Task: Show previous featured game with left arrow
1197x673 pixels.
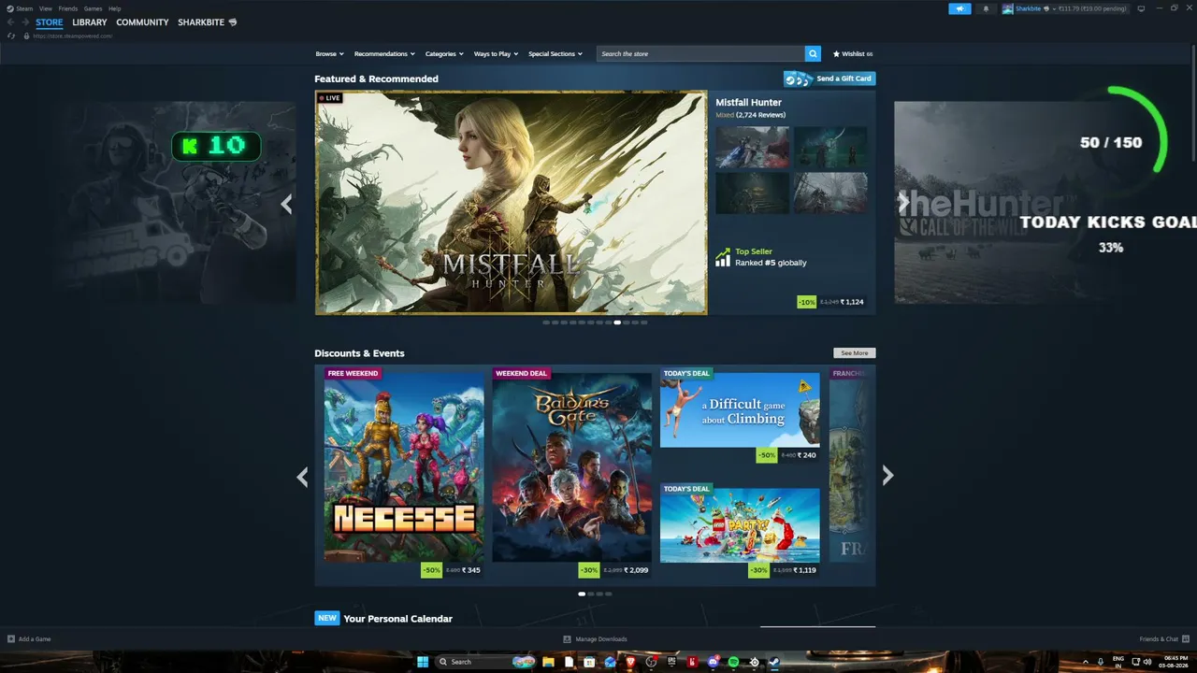Action: [x=286, y=203]
